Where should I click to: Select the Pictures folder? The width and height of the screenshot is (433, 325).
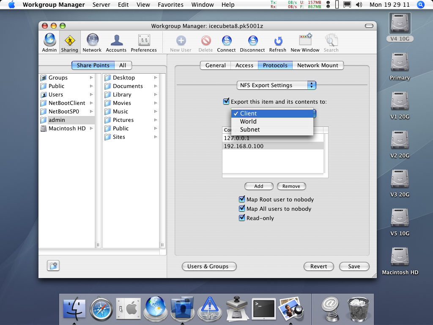[131, 120]
